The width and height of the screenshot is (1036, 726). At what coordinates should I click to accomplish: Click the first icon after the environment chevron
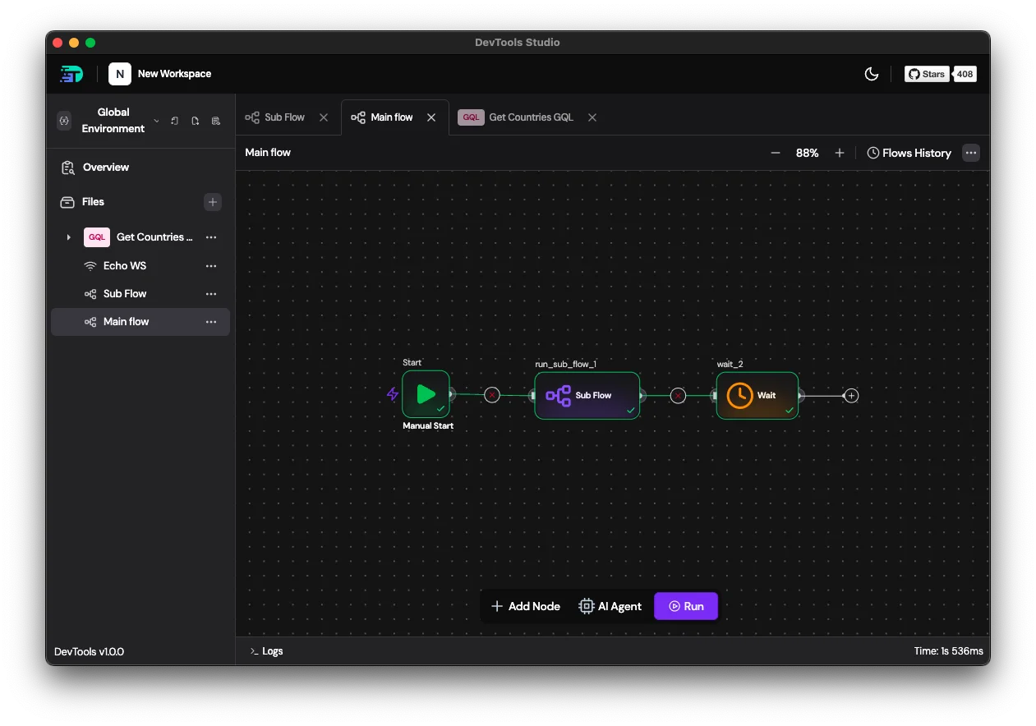tap(175, 121)
